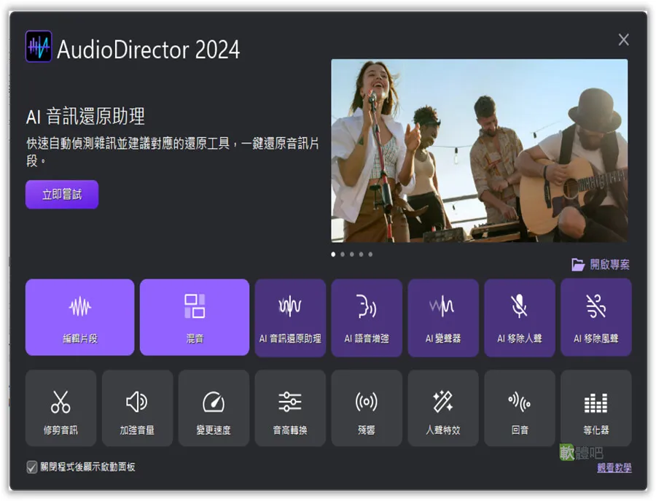
Task: Uncheck 關閉程式後顯示啟動面板 checkbox
Action: tap(32, 467)
